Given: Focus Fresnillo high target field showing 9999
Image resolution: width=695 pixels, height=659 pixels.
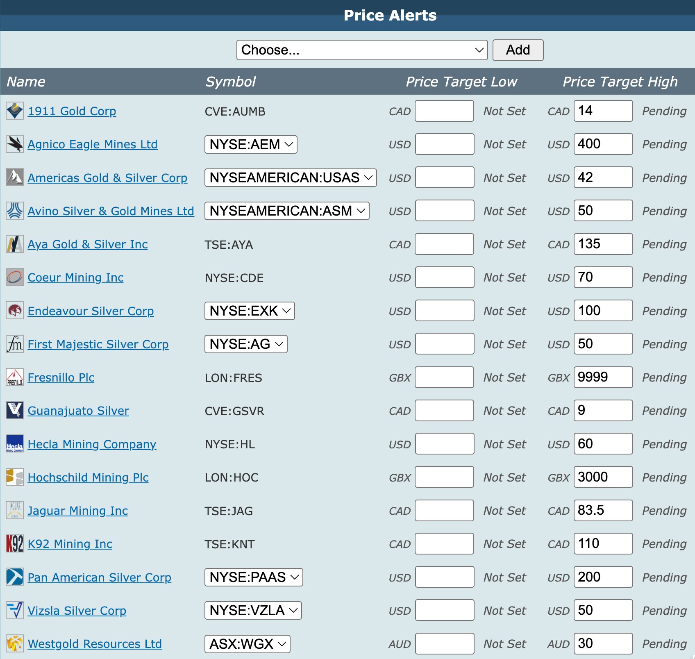Looking at the screenshot, I should [x=603, y=377].
